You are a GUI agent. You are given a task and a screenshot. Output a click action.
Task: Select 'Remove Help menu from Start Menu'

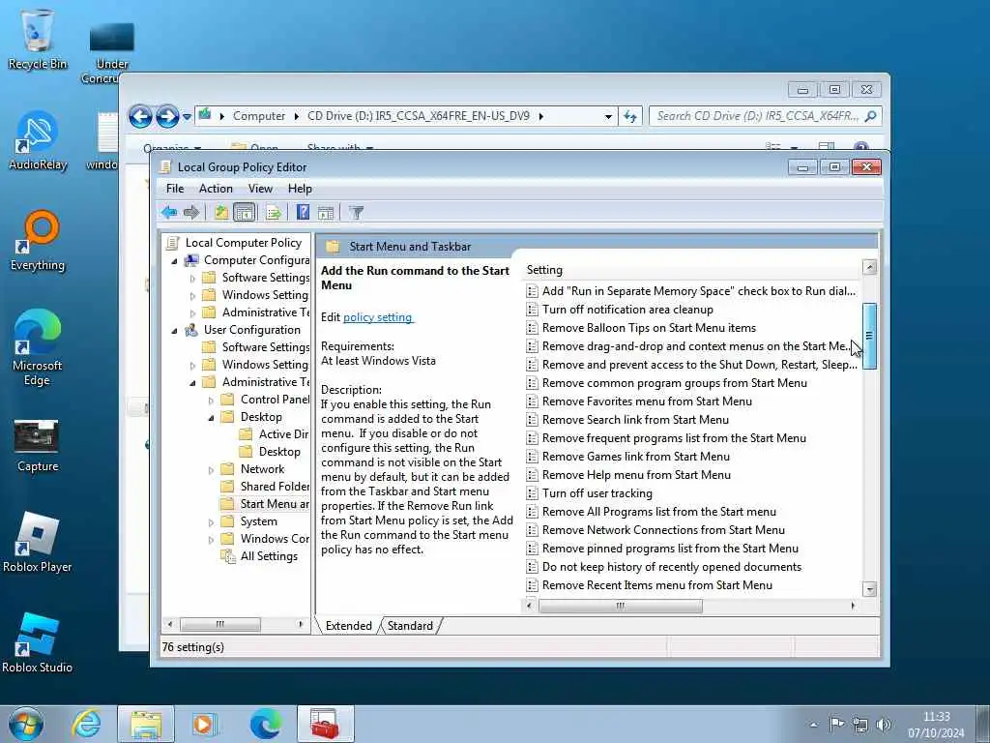pyautogui.click(x=636, y=474)
